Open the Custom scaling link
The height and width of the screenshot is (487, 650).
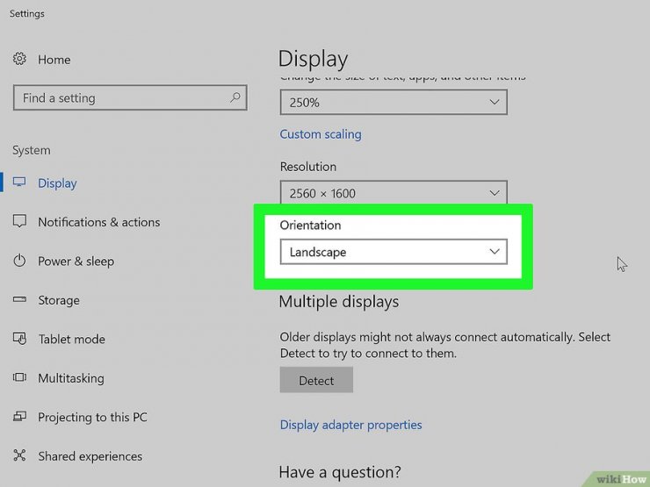(321, 134)
